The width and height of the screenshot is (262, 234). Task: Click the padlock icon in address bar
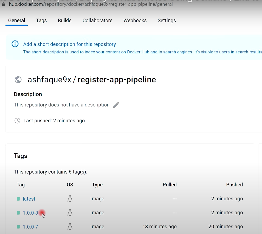point(3,4)
